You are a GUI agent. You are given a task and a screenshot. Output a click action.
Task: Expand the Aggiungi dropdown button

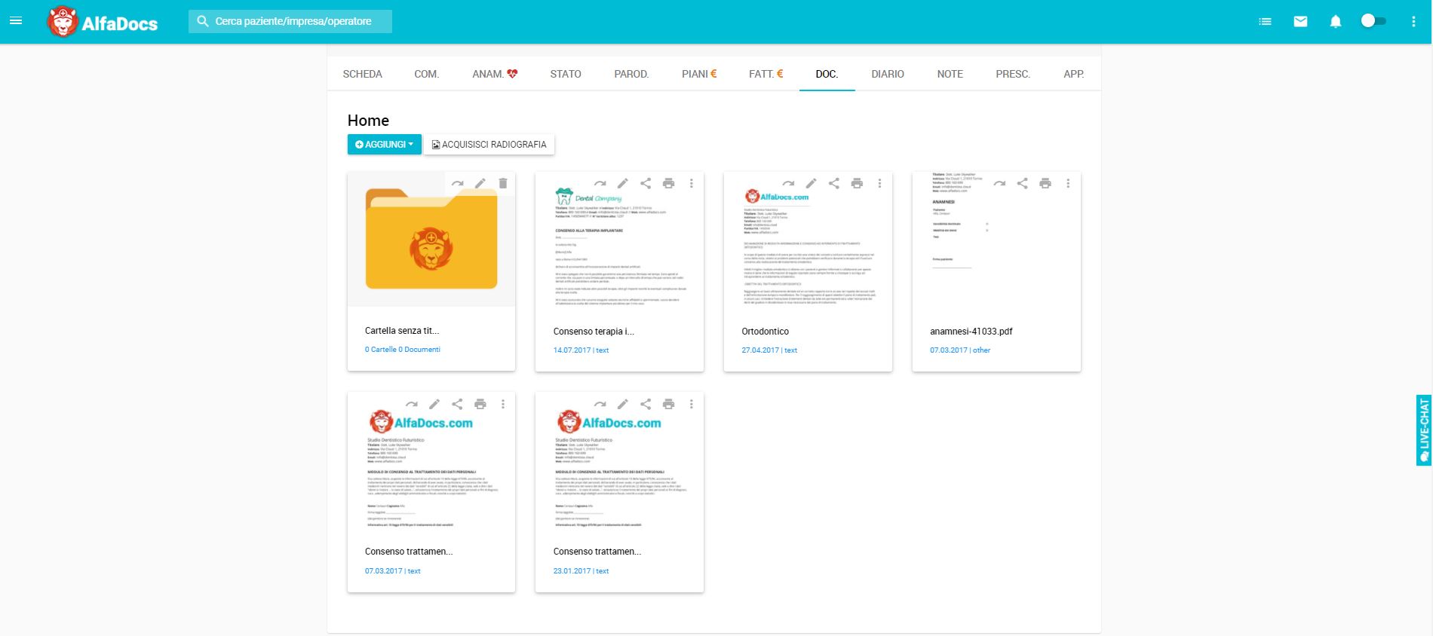click(x=384, y=144)
